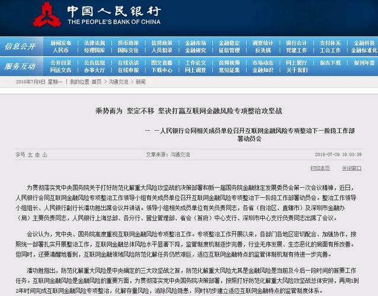This screenshot has width=378, height=296.
Task: Open the 人员招录 page
Action: coord(162,50)
